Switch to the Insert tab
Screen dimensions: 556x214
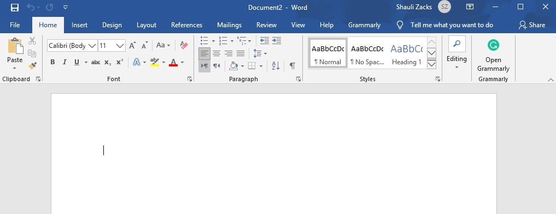pyautogui.click(x=79, y=25)
